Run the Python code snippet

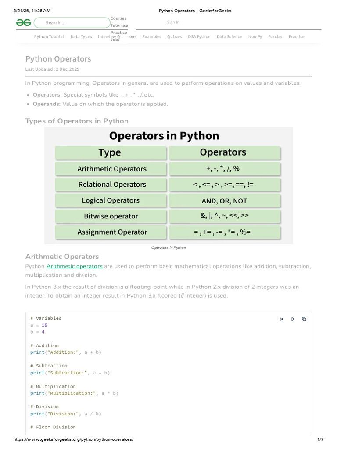(x=293, y=319)
